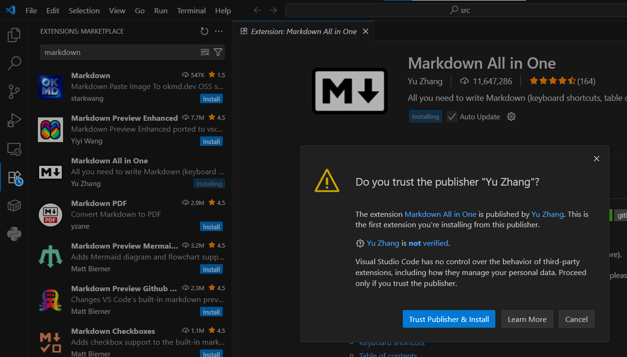The height and width of the screenshot is (357, 627).
Task: Install the Markdown PDF extension
Action: tap(211, 227)
